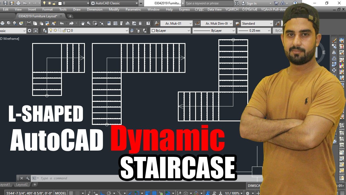The width and height of the screenshot is (346, 195).
Task: Click the Plot printer icon in quick access toolbar
Action: coord(18,3)
